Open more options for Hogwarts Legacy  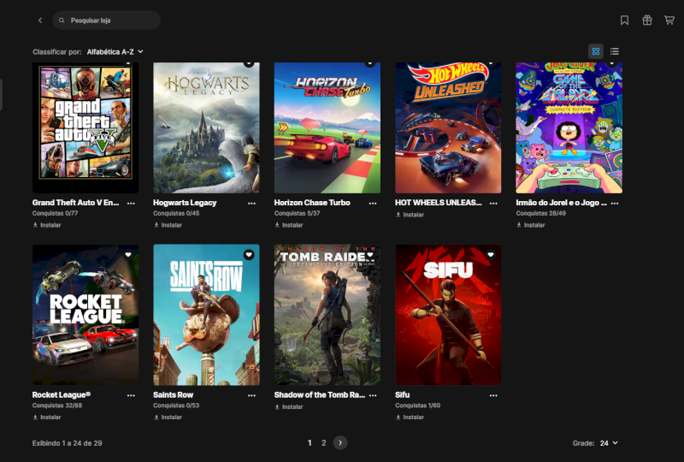pyautogui.click(x=251, y=204)
